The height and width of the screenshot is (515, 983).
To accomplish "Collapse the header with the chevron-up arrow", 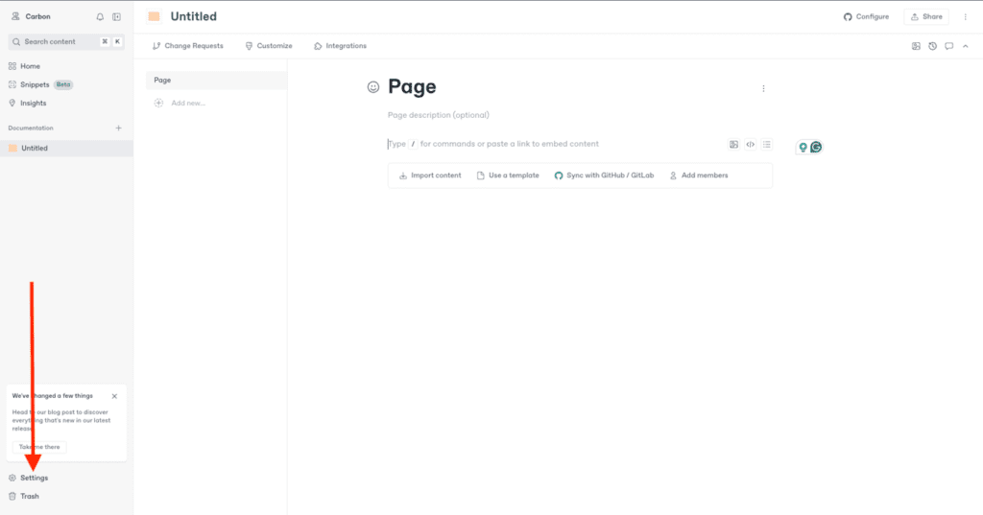I will pos(965,46).
